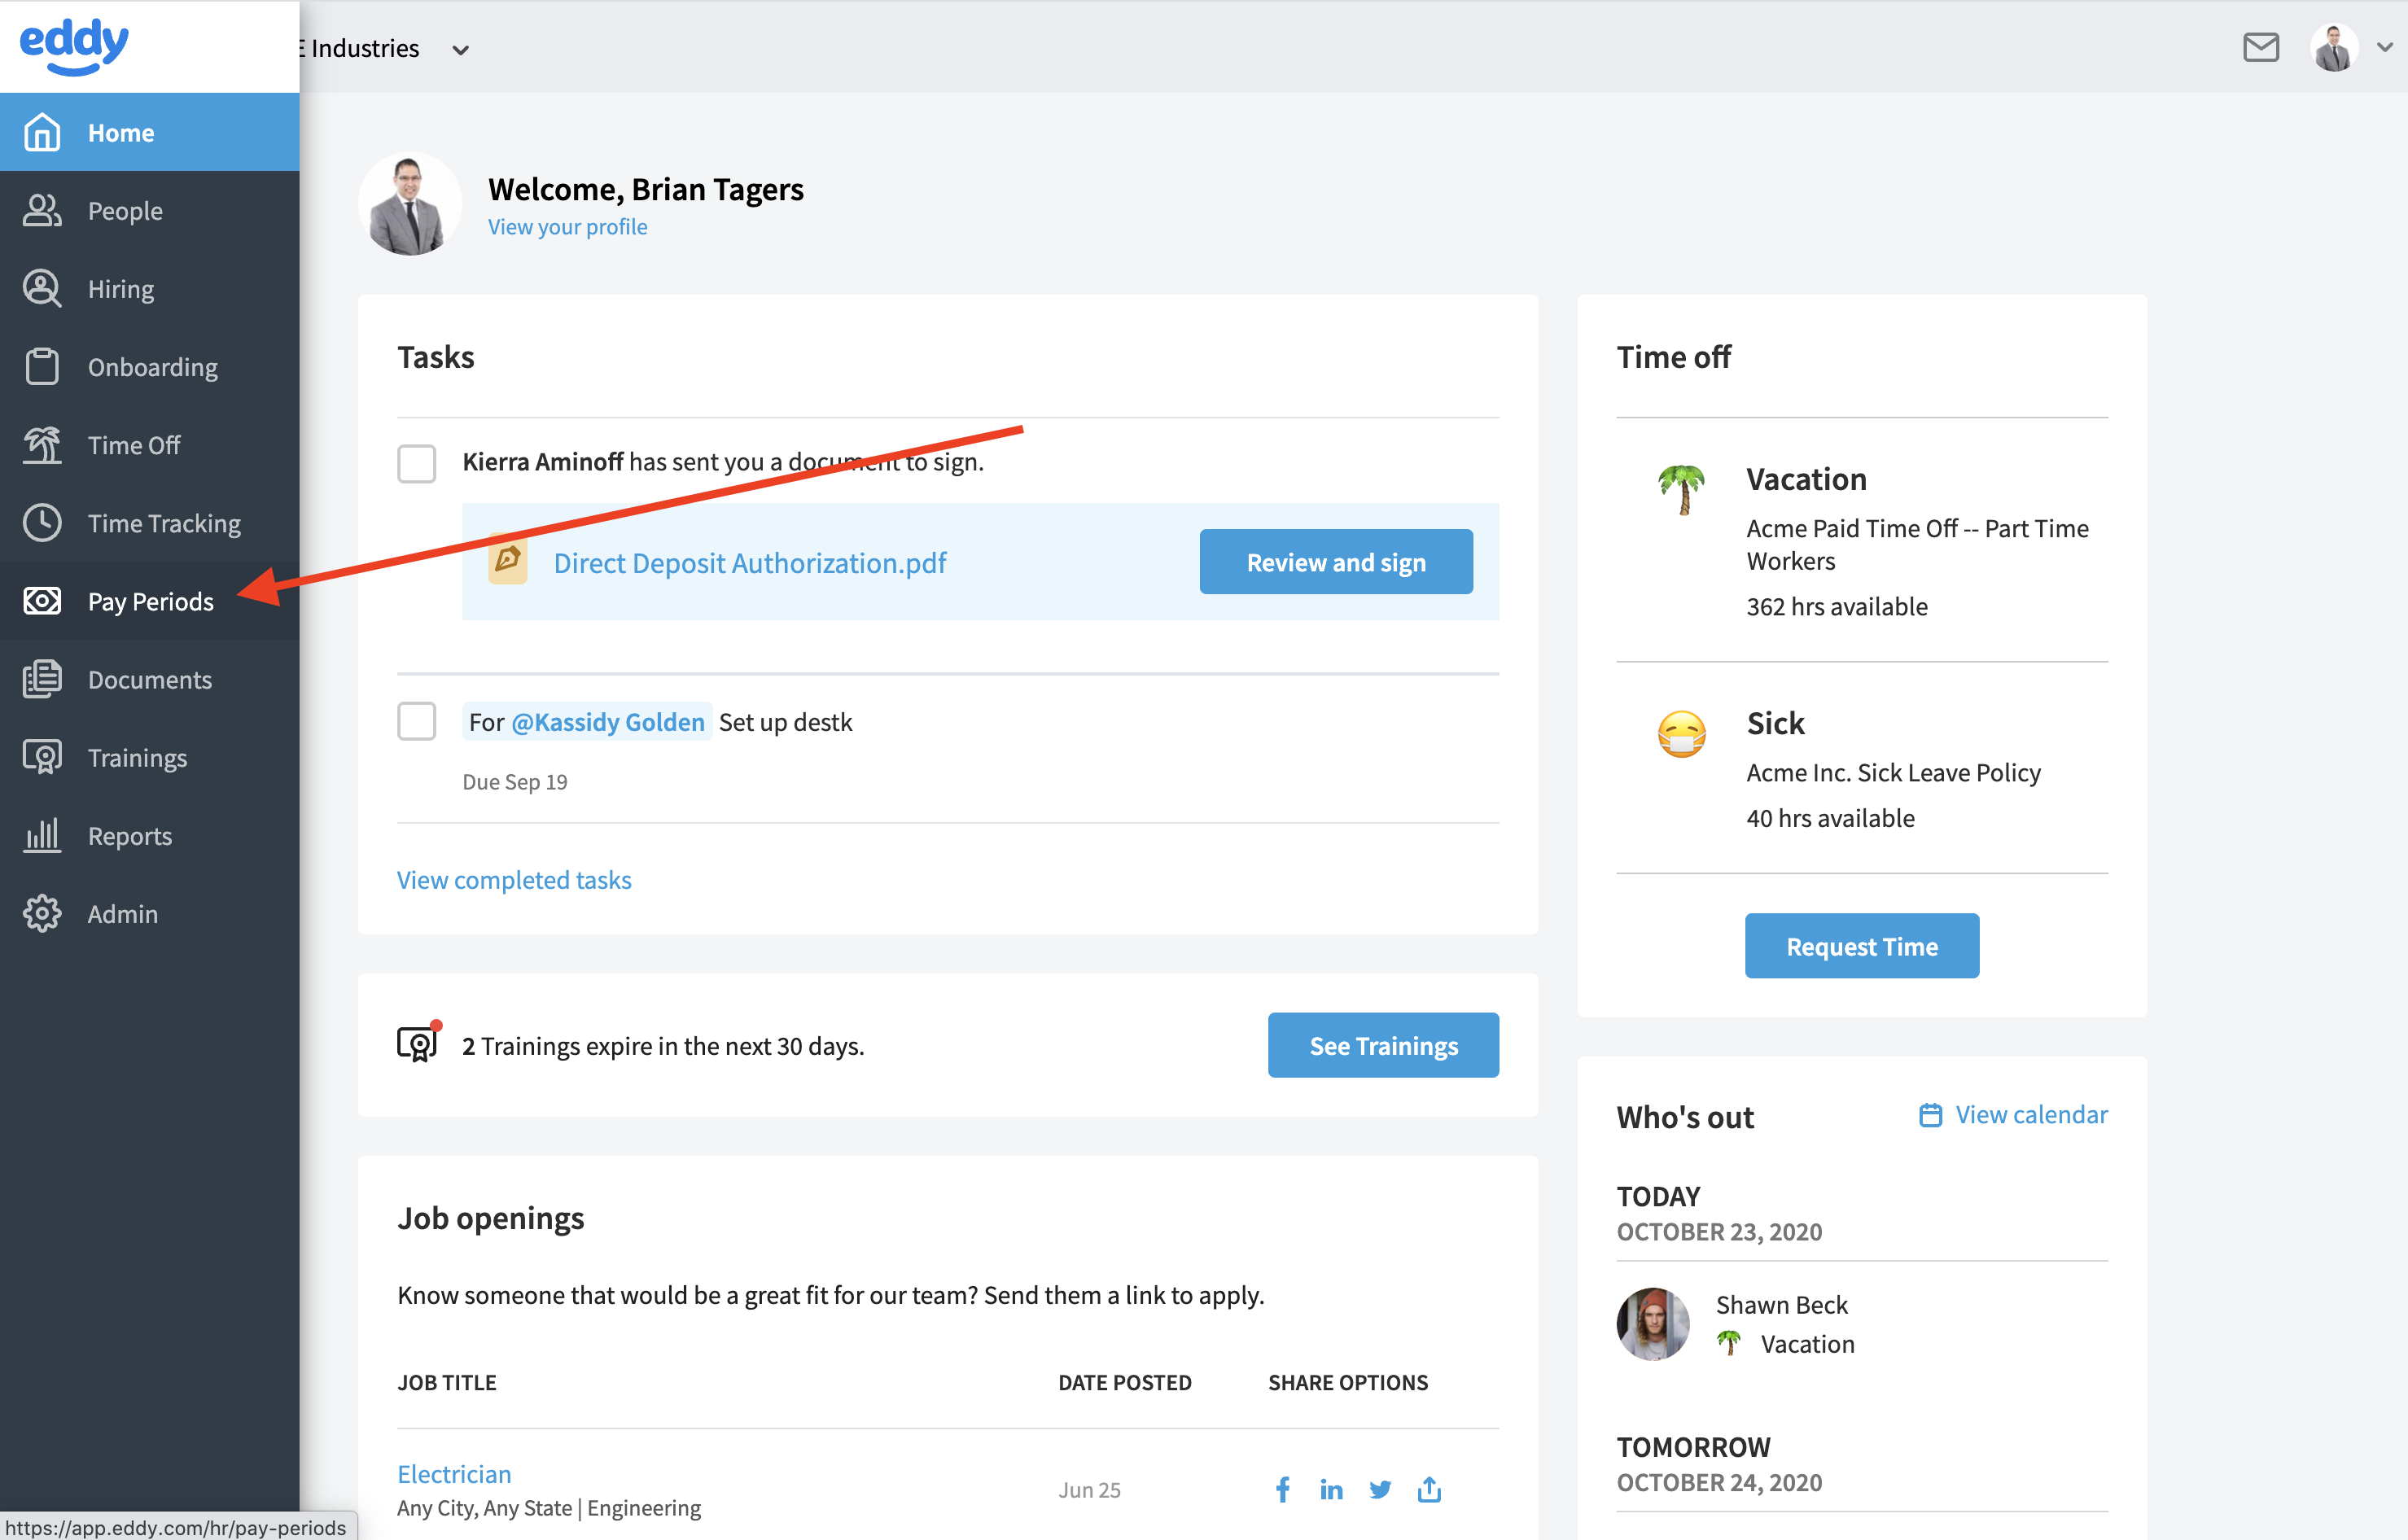
Task: Click the See Trainings button
Action: tap(1383, 1045)
